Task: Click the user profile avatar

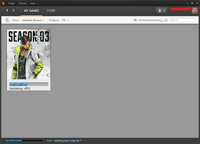Action: tap(195, 10)
